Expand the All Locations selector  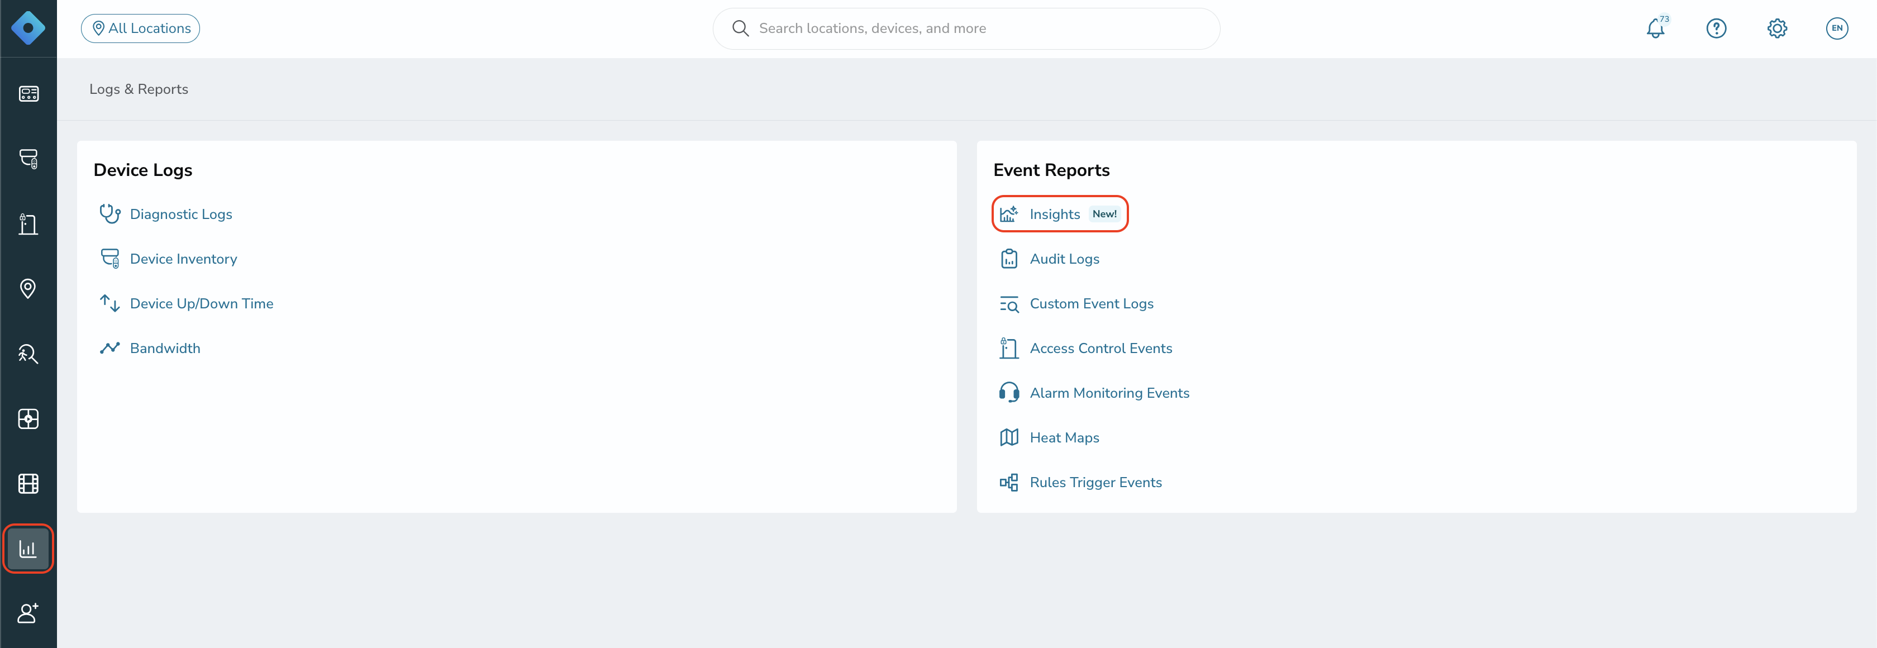point(141,28)
